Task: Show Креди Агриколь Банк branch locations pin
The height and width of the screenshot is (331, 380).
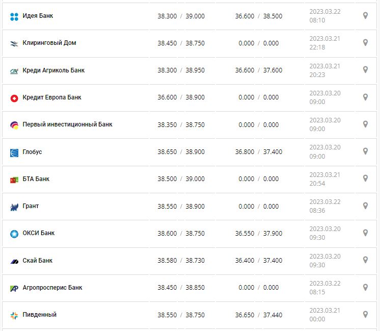Action: click(x=365, y=70)
